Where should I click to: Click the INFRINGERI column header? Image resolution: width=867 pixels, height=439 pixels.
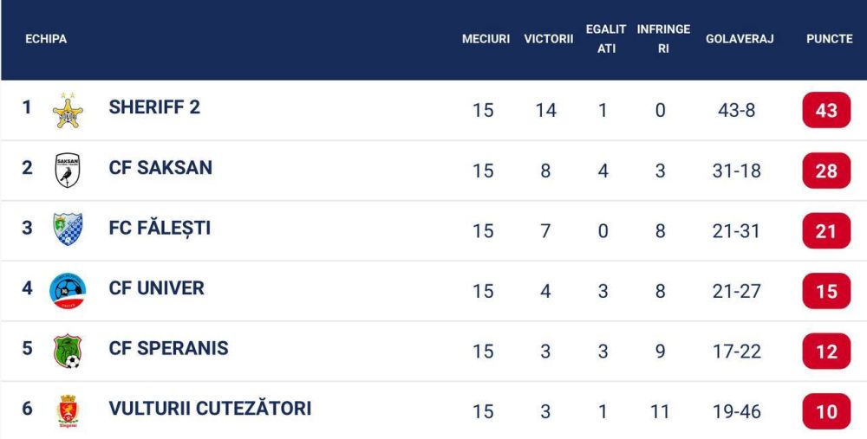tap(662, 39)
